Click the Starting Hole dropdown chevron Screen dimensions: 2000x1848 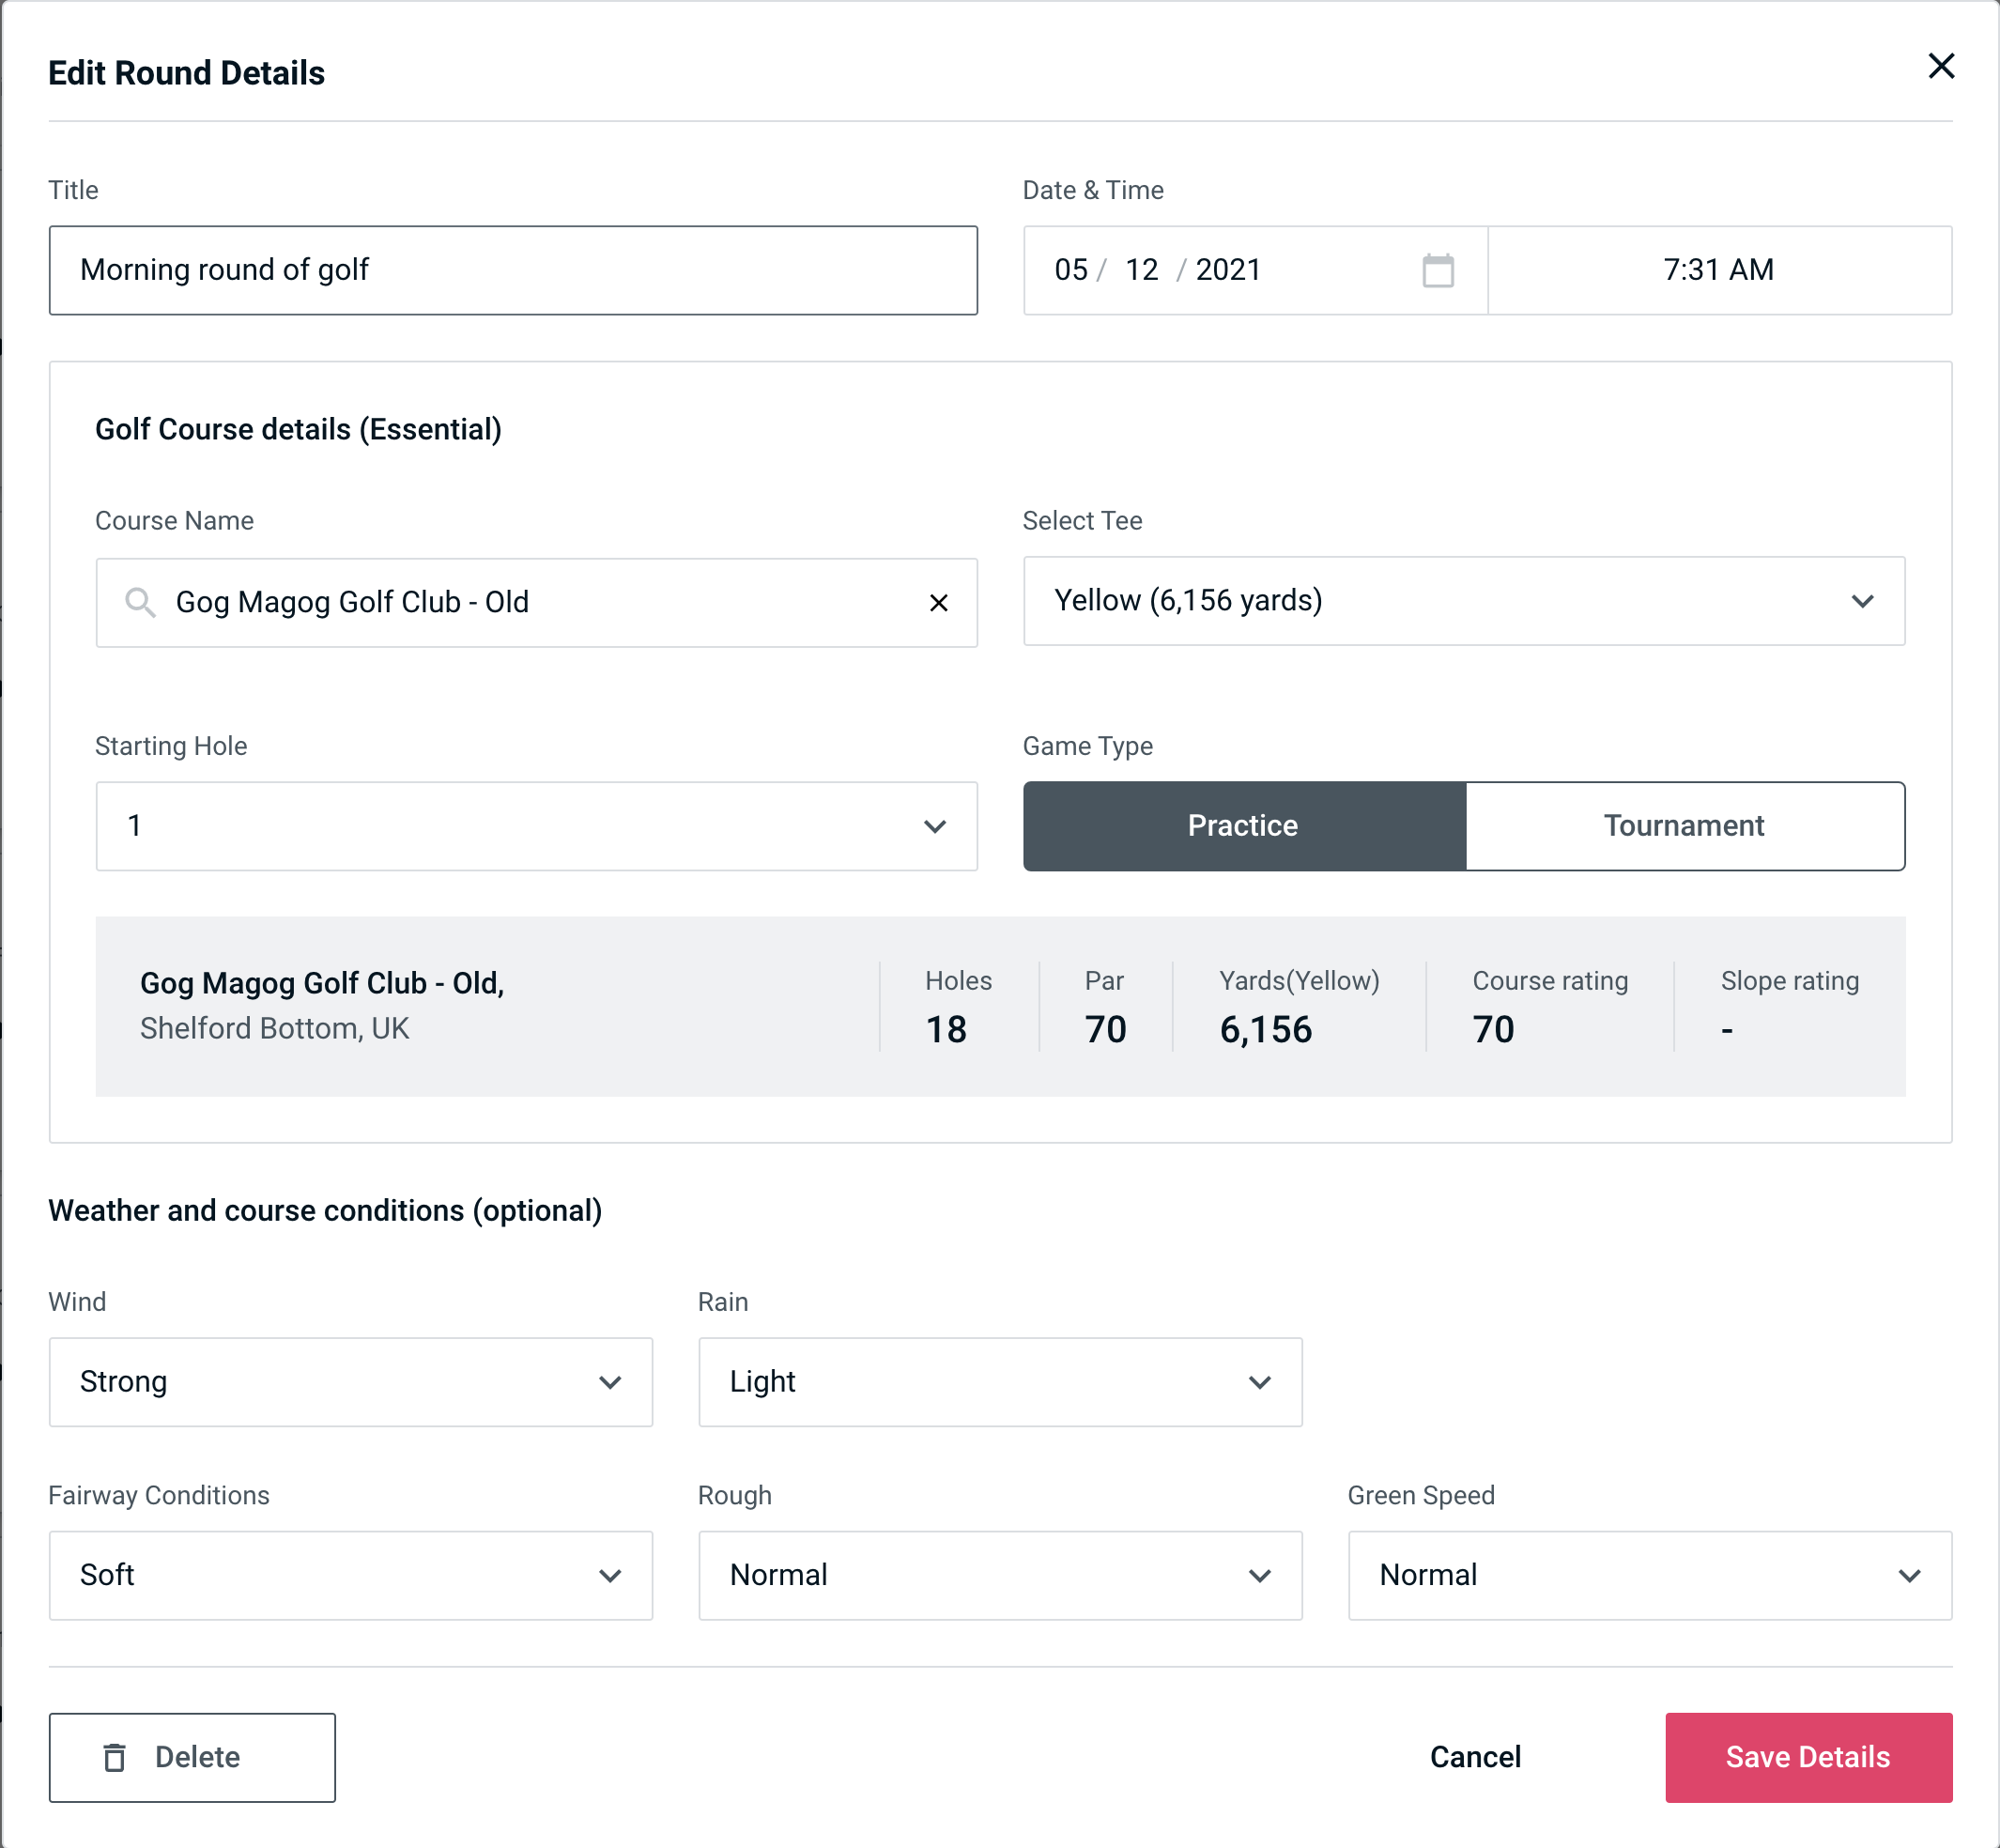[935, 825]
